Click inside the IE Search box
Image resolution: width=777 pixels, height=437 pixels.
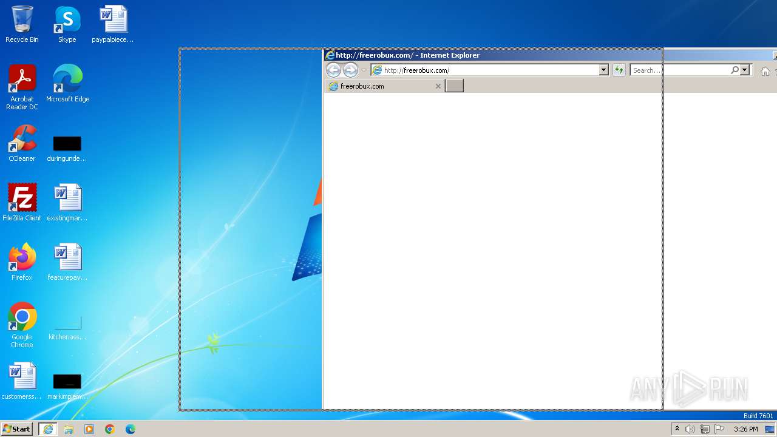(680, 70)
